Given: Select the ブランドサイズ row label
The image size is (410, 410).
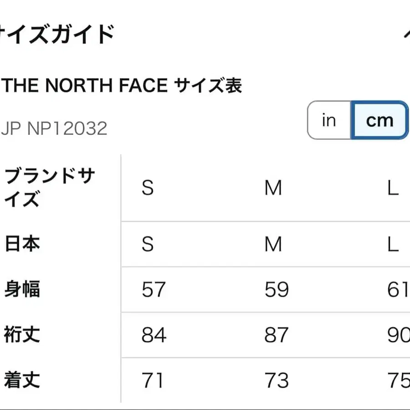Looking at the screenshot, I should [49, 188].
